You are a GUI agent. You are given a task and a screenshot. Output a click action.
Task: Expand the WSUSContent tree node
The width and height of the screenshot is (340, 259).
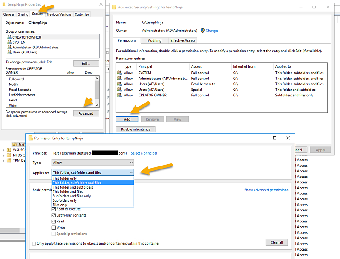pos(3,150)
